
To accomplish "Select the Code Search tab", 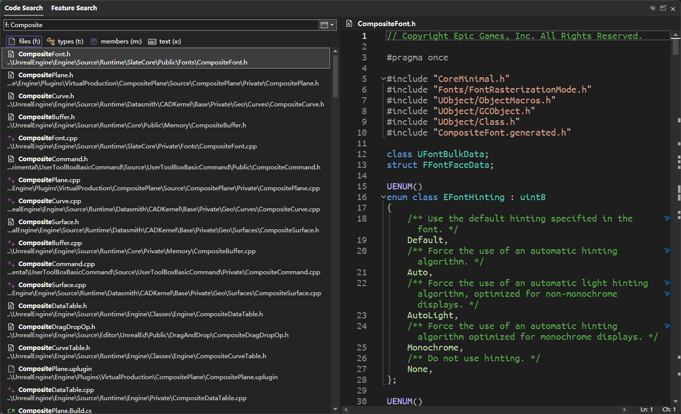I will 23,8.
